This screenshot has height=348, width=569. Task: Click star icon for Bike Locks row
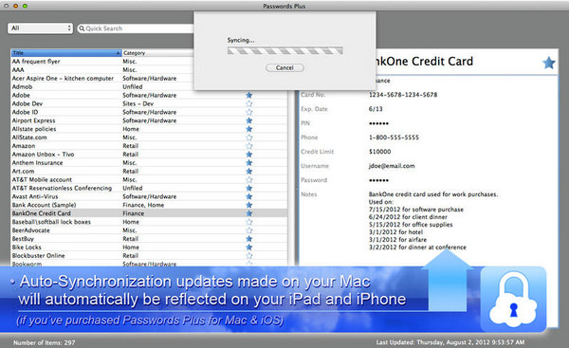[x=248, y=247]
